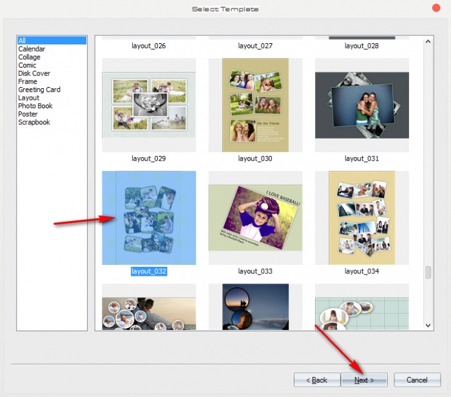Image resolution: width=451 pixels, height=397 pixels.
Task: Click the layout_029 label
Action: click(149, 159)
